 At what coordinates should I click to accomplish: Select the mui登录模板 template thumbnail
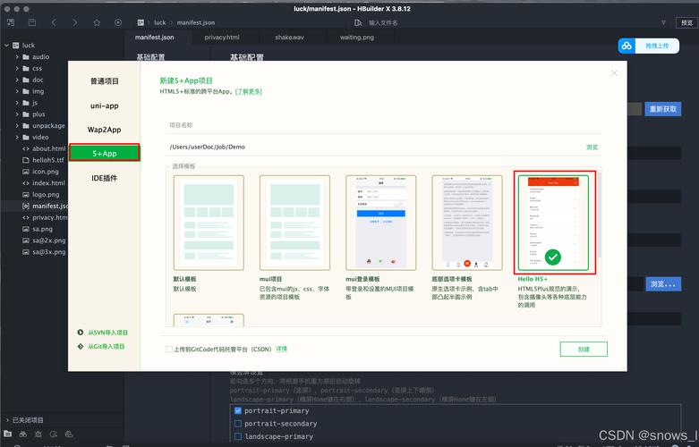pos(381,223)
